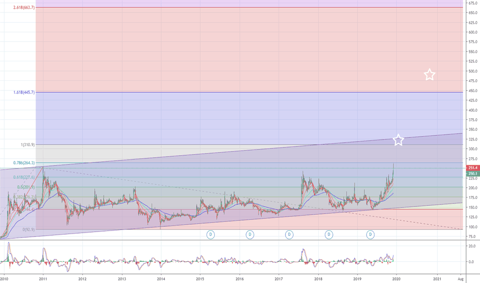This screenshot has height=283, width=480.
Task: Click the dividend marker just after 2016
Action: click(x=250, y=235)
